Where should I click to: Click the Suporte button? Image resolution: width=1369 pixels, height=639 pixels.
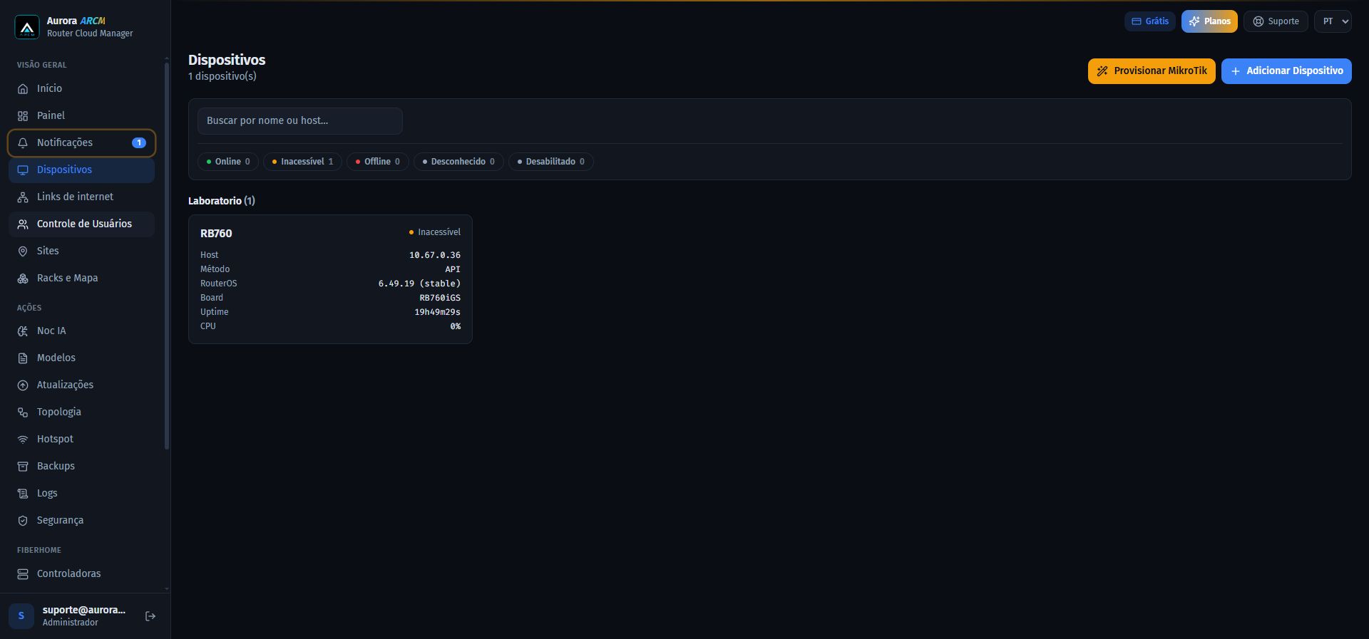(1276, 21)
